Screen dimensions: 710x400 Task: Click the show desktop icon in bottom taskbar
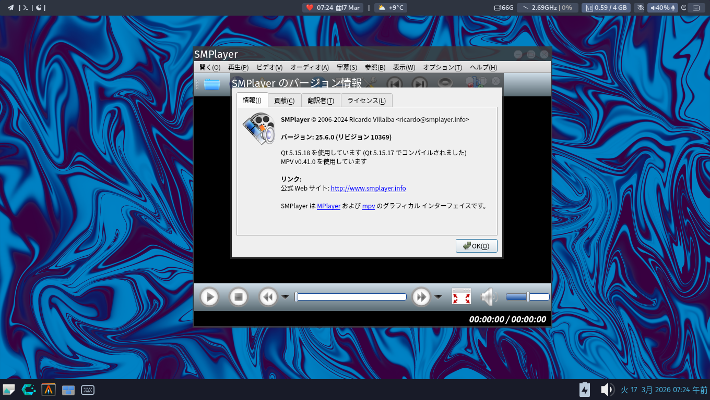coord(9,390)
